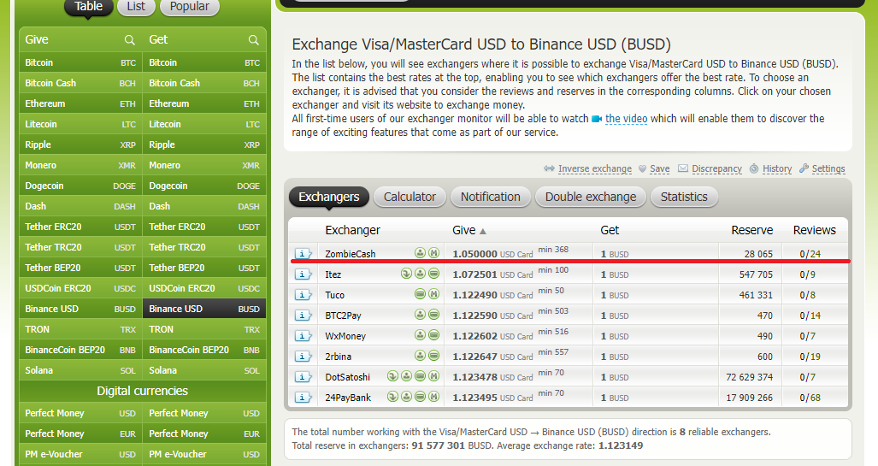Image resolution: width=878 pixels, height=466 pixels.
Task: Click the video camera icon before 'the video'
Action: [597, 119]
